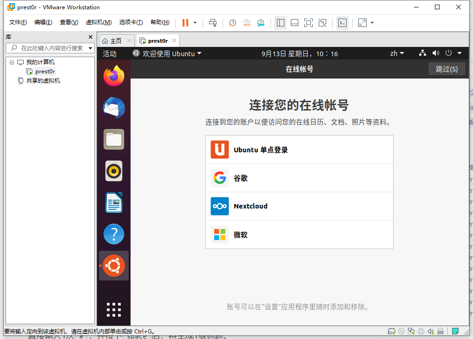Open the Rhythmbox music player
Image resolution: width=473 pixels, height=339 pixels.
(x=113, y=171)
